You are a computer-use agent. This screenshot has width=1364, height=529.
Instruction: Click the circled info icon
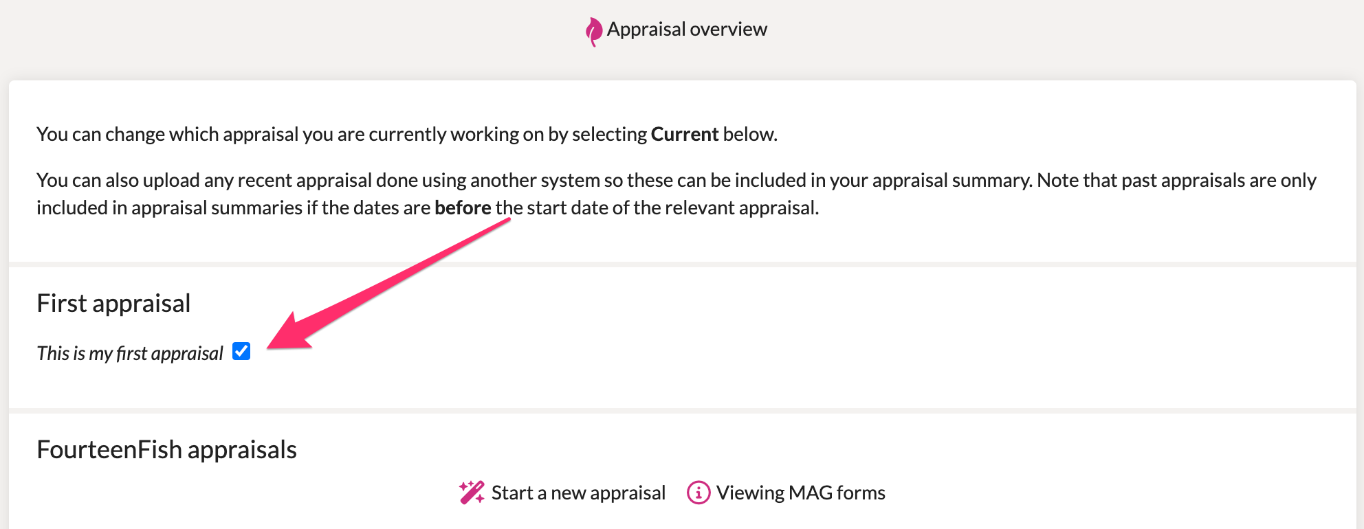[x=698, y=493]
